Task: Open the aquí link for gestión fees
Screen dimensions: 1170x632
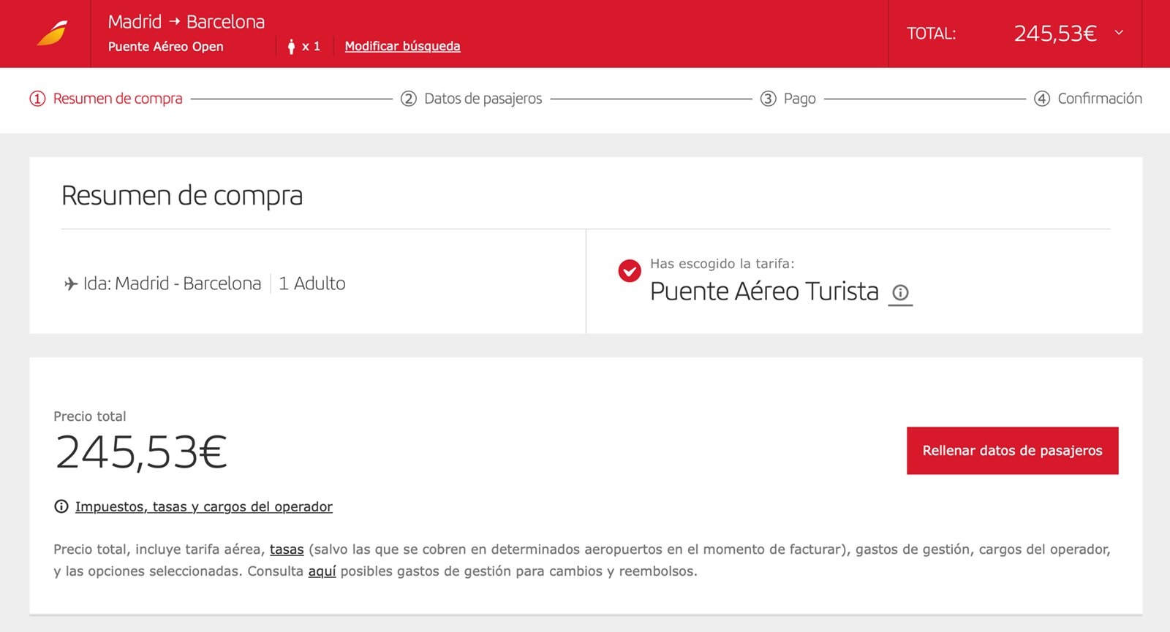Action: pyautogui.click(x=322, y=571)
